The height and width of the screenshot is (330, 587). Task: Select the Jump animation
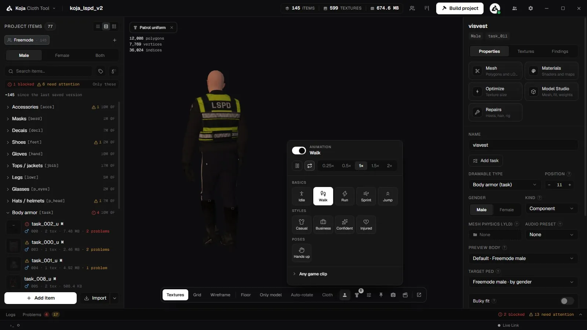coord(388,196)
